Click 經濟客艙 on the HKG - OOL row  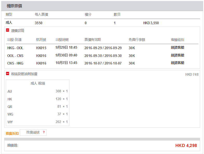177,47
